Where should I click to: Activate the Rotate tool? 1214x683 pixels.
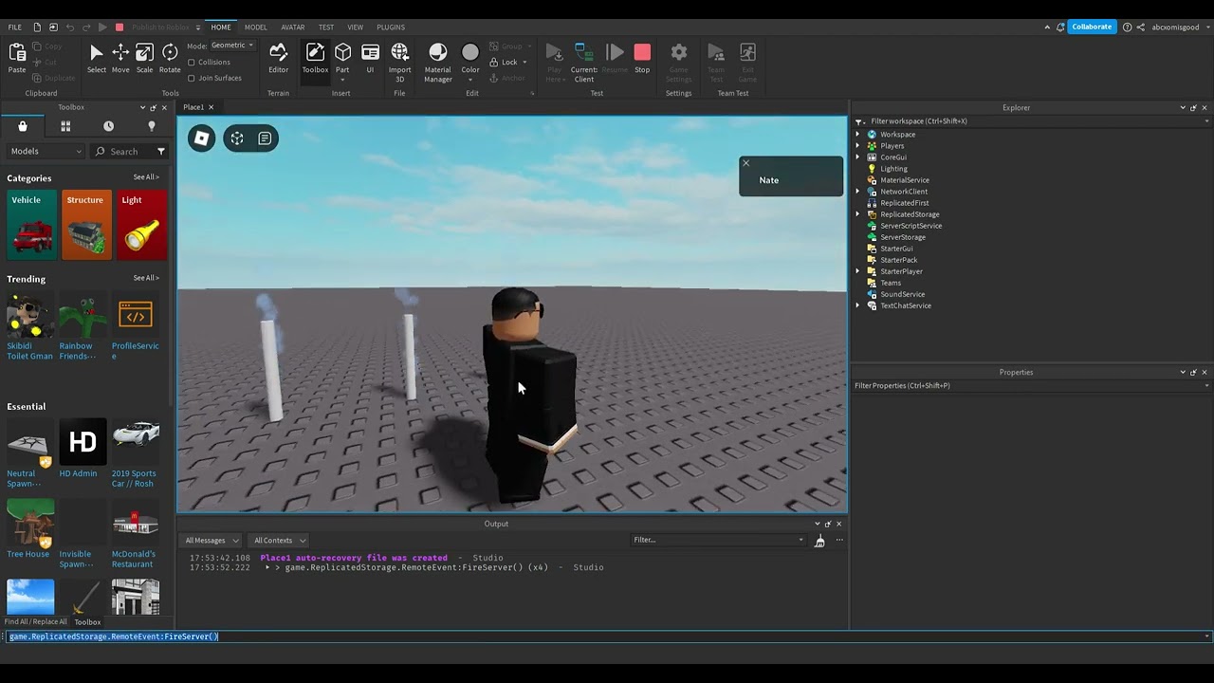(x=170, y=58)
